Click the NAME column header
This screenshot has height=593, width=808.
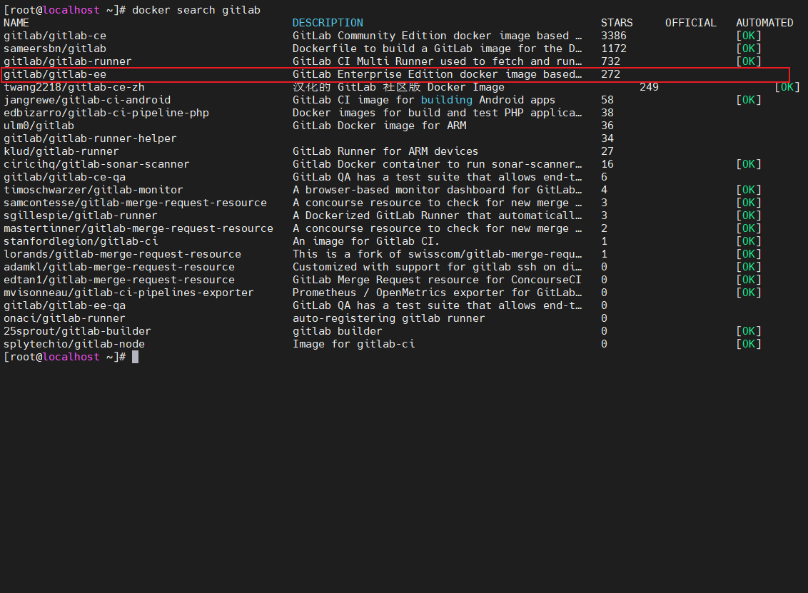(16, 23)
